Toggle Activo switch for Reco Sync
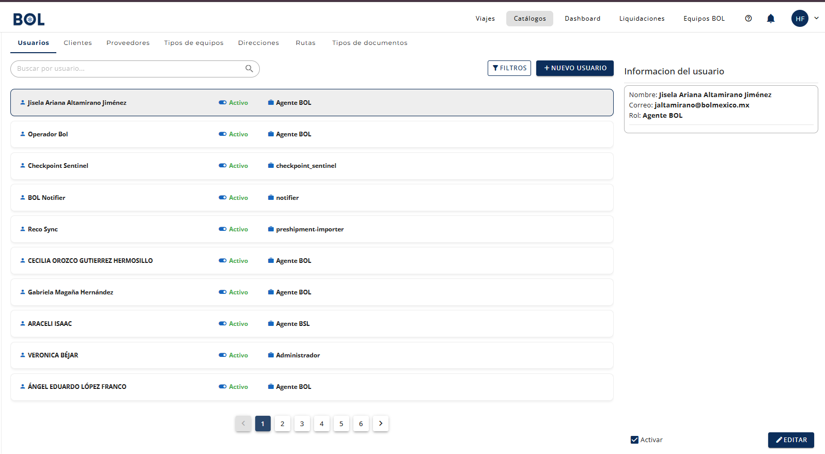The image size is (825, 454). (x=223, y=229)
